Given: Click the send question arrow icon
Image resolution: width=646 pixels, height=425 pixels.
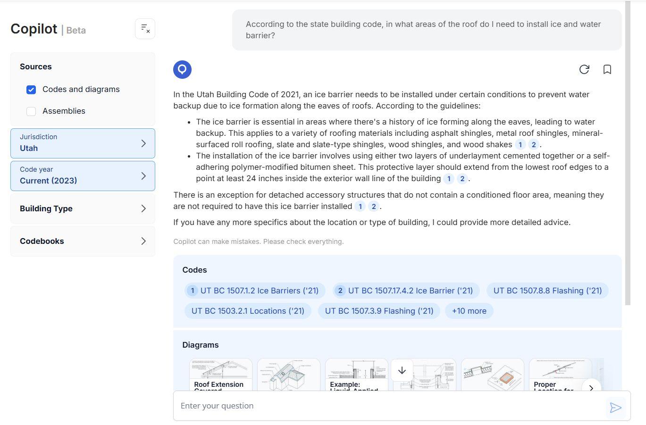Looking at the screenshot, I should coord(615,408).
